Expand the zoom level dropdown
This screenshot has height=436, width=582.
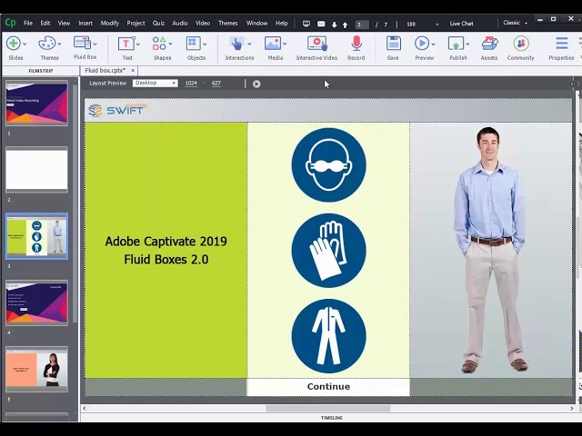click(x=436, y=24)
